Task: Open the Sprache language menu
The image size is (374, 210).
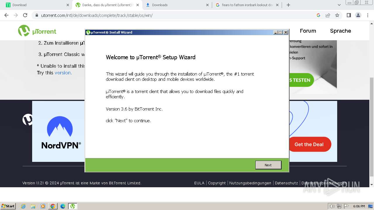Action: (340, 31)
